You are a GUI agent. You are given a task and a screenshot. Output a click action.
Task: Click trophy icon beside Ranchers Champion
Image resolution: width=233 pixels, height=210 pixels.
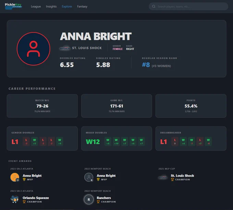tap(98, 202)
